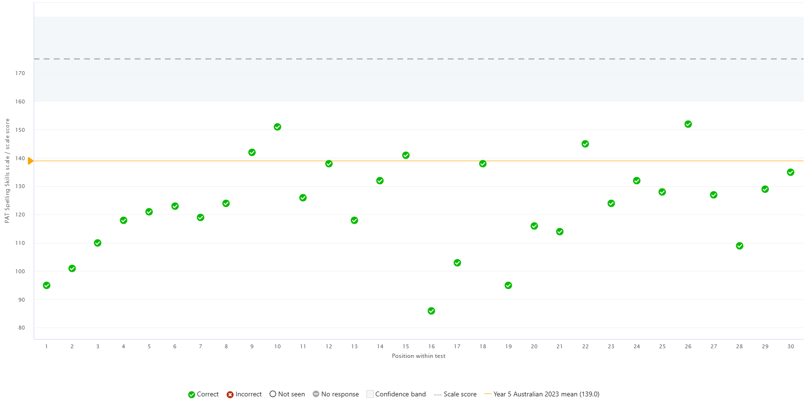Click the data point at position 17
The height and width of the screenshot is (406, 807).
[x=457, y=263]
